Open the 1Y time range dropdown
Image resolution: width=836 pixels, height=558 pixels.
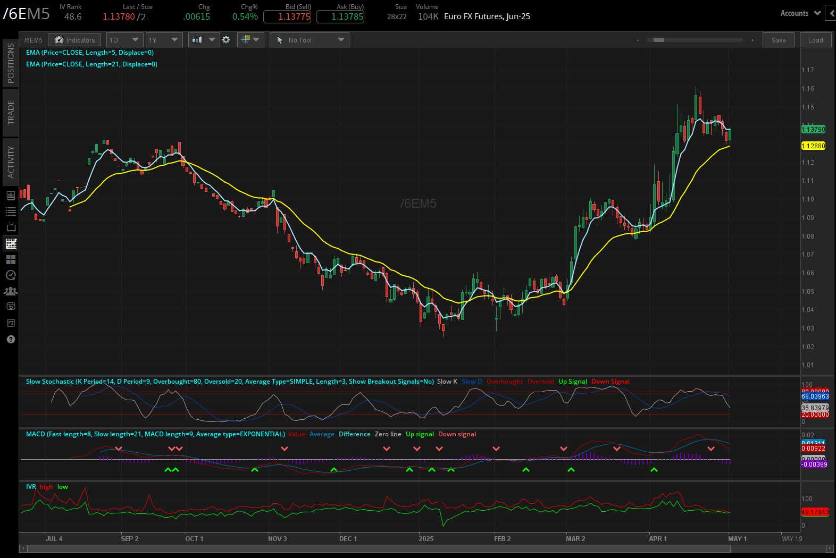pyautogui.click(x=164, y=40)
